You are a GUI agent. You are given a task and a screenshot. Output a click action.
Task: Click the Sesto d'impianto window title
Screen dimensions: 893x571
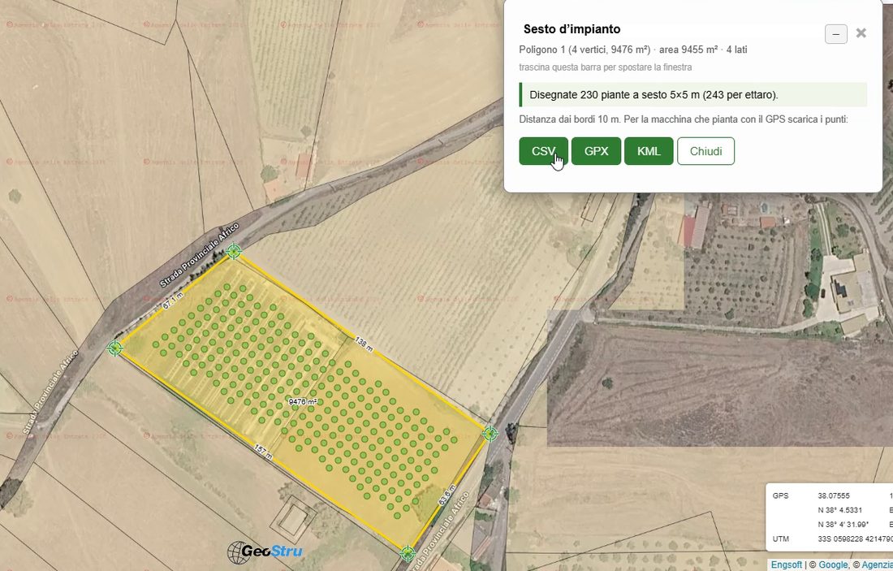pos(572,29)
